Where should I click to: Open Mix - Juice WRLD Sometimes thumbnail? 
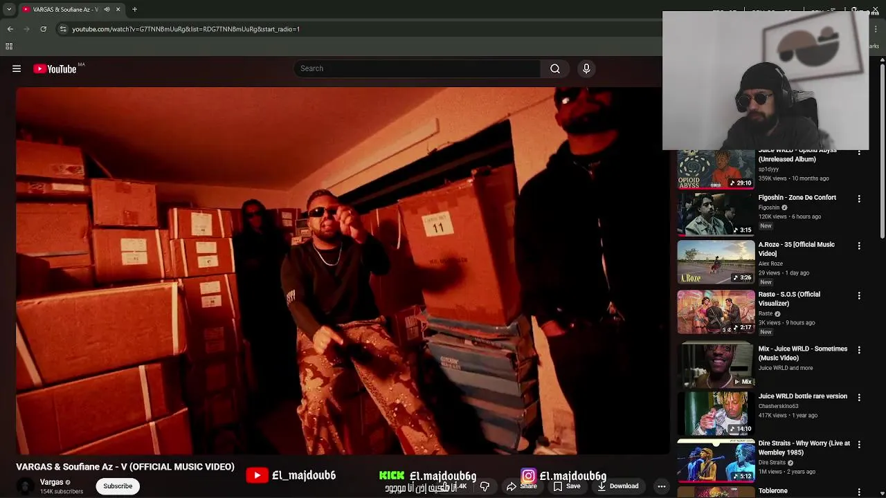tap(716, 365)
